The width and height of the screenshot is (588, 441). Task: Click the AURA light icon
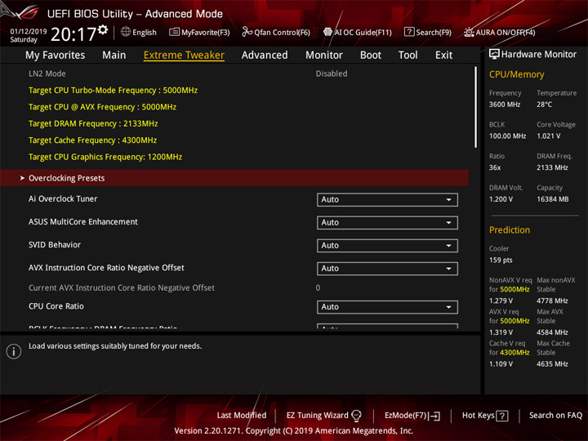[x=469, y=32]
